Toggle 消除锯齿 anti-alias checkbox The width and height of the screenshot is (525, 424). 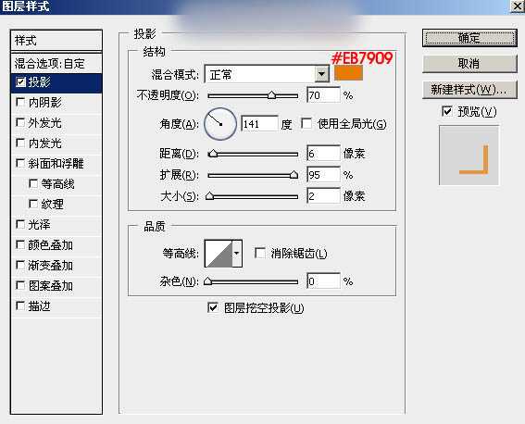click(260, 253)
